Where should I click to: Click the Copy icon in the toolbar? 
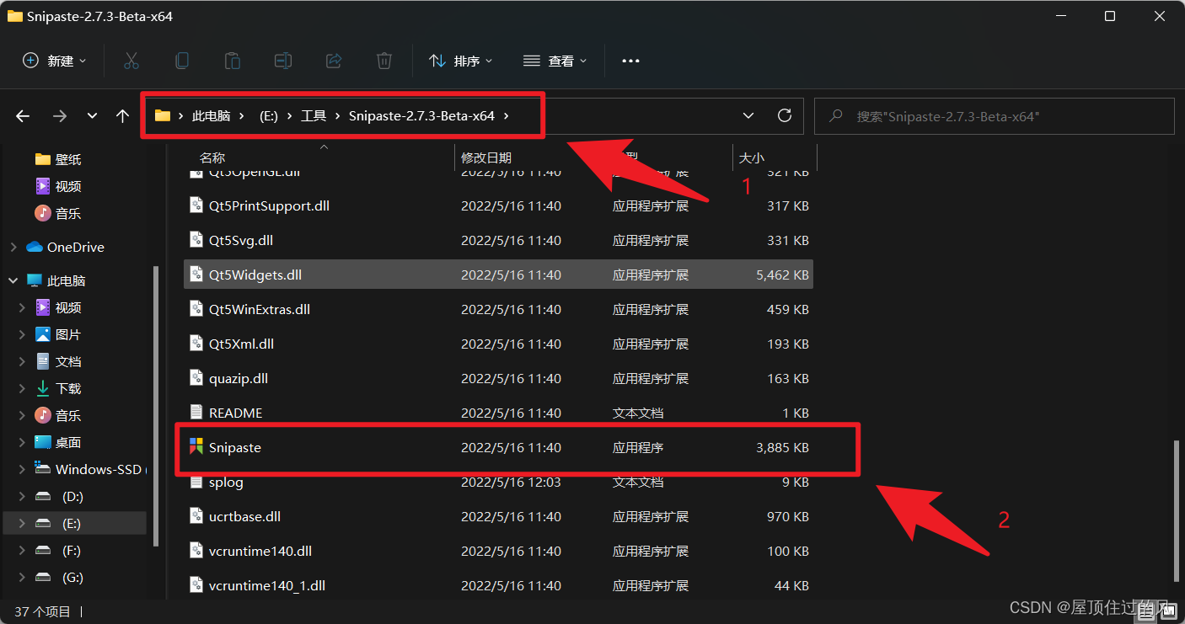(x=182, y=60)
